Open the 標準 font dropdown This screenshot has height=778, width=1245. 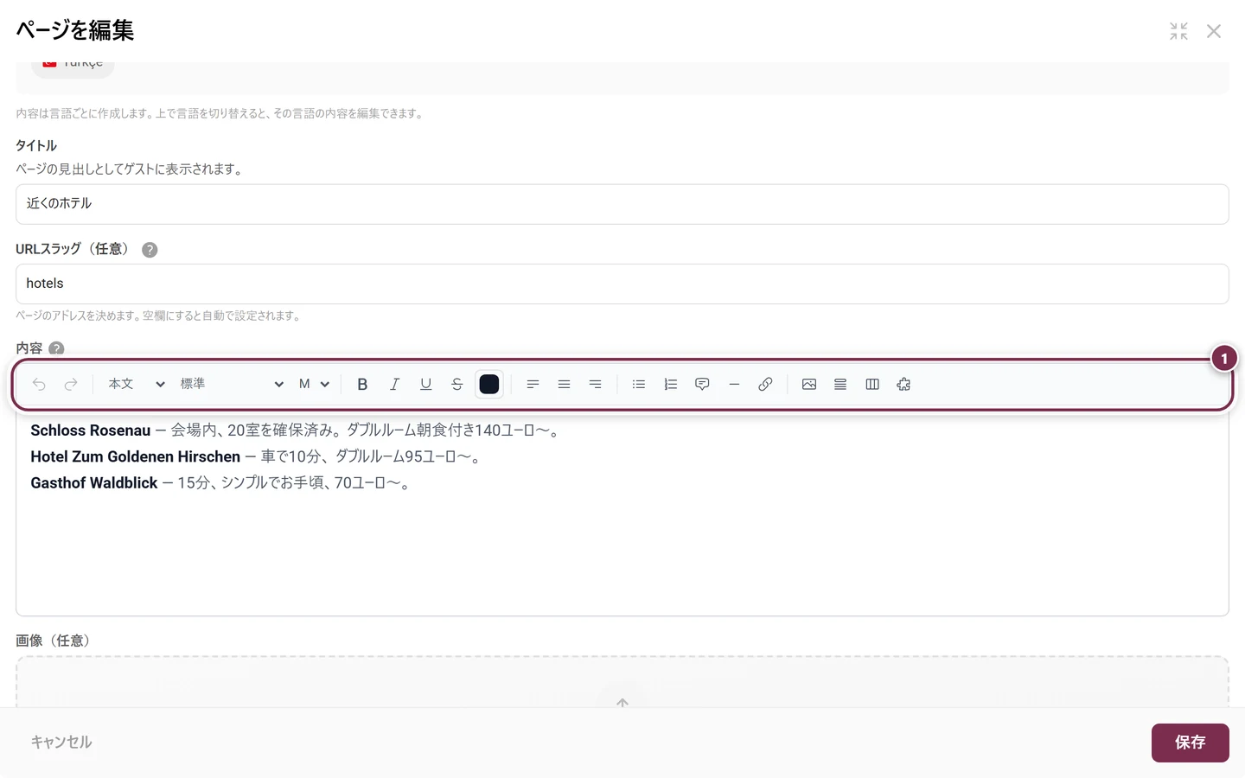[231, 385]
